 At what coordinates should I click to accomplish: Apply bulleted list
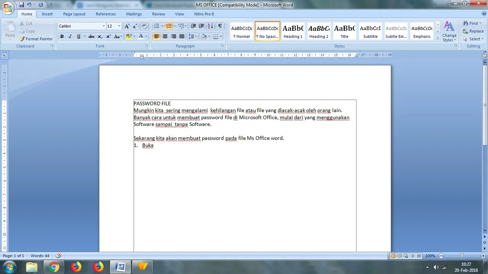click(x=156, y=26)
